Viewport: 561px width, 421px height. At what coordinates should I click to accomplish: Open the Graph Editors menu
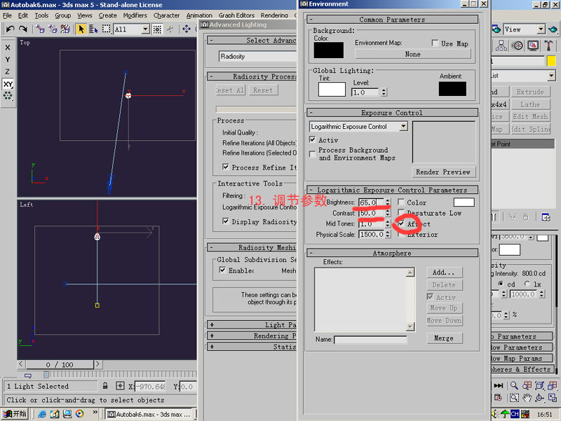coord(236,15)
